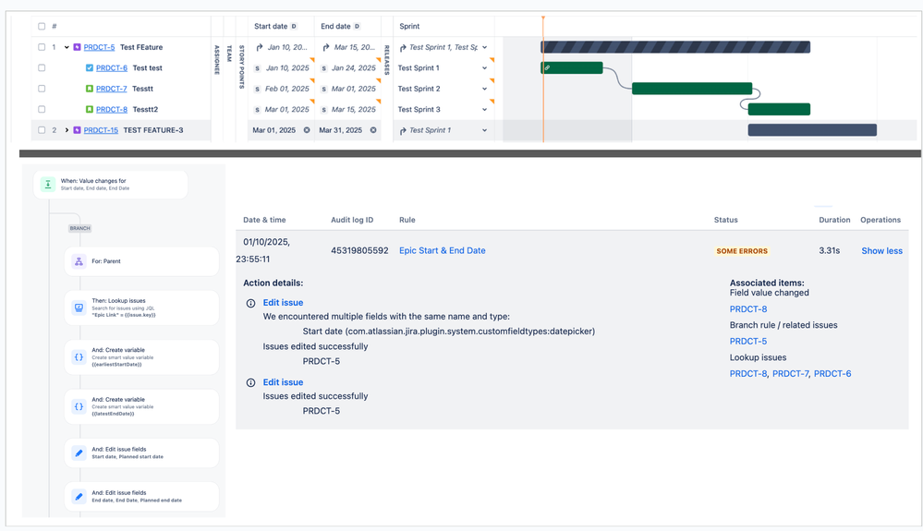The width and height of the screenshot is (923, 531).
Task: Click the orange today marker on timeline
Action: 542,18
